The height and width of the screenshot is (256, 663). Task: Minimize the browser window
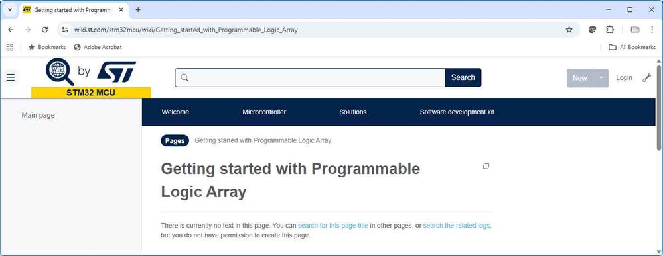[609, 9]
